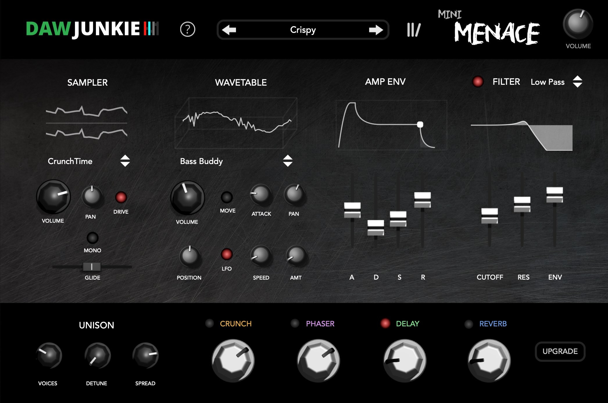Image resolution: width=608 pixels, height=403 pixels.
Task: Click the Mini Menace logo
Action: [x=489, y=27]
